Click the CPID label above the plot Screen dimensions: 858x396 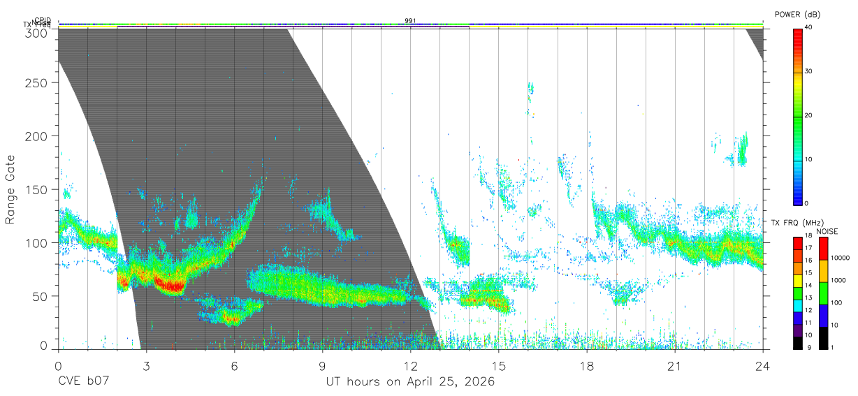pos(43,20)
